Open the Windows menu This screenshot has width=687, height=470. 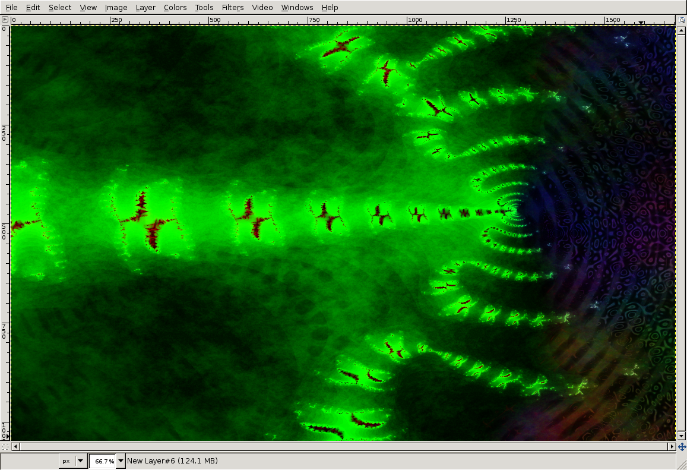(x=297, y=8)
